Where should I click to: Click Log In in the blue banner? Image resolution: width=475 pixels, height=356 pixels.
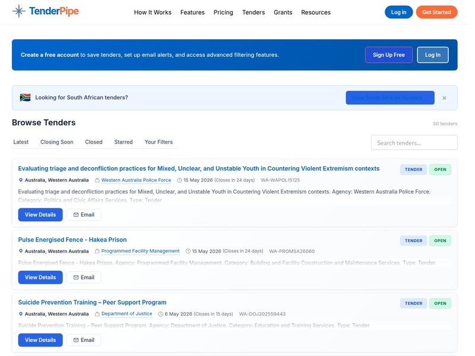tap(433, 55)
